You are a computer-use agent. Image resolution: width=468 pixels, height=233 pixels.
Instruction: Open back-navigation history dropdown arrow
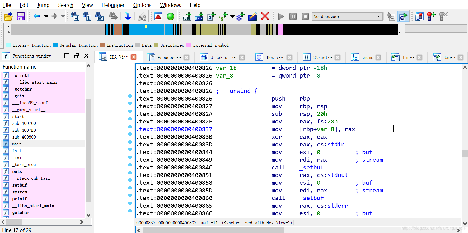pos(46,16)
